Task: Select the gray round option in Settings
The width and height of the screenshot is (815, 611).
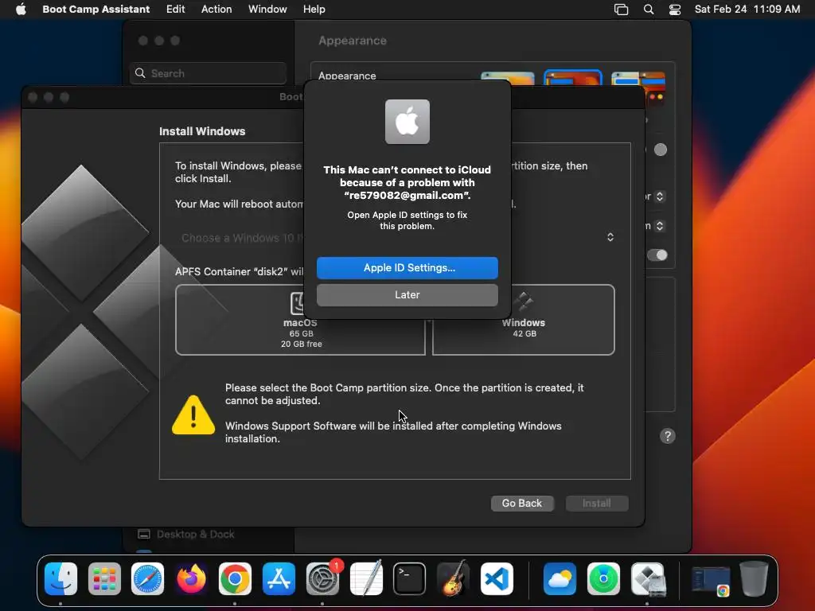Action: [x=660, y=150]
